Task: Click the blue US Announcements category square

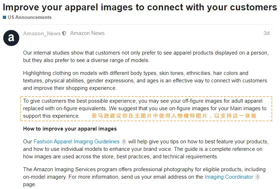Action: 5,17
